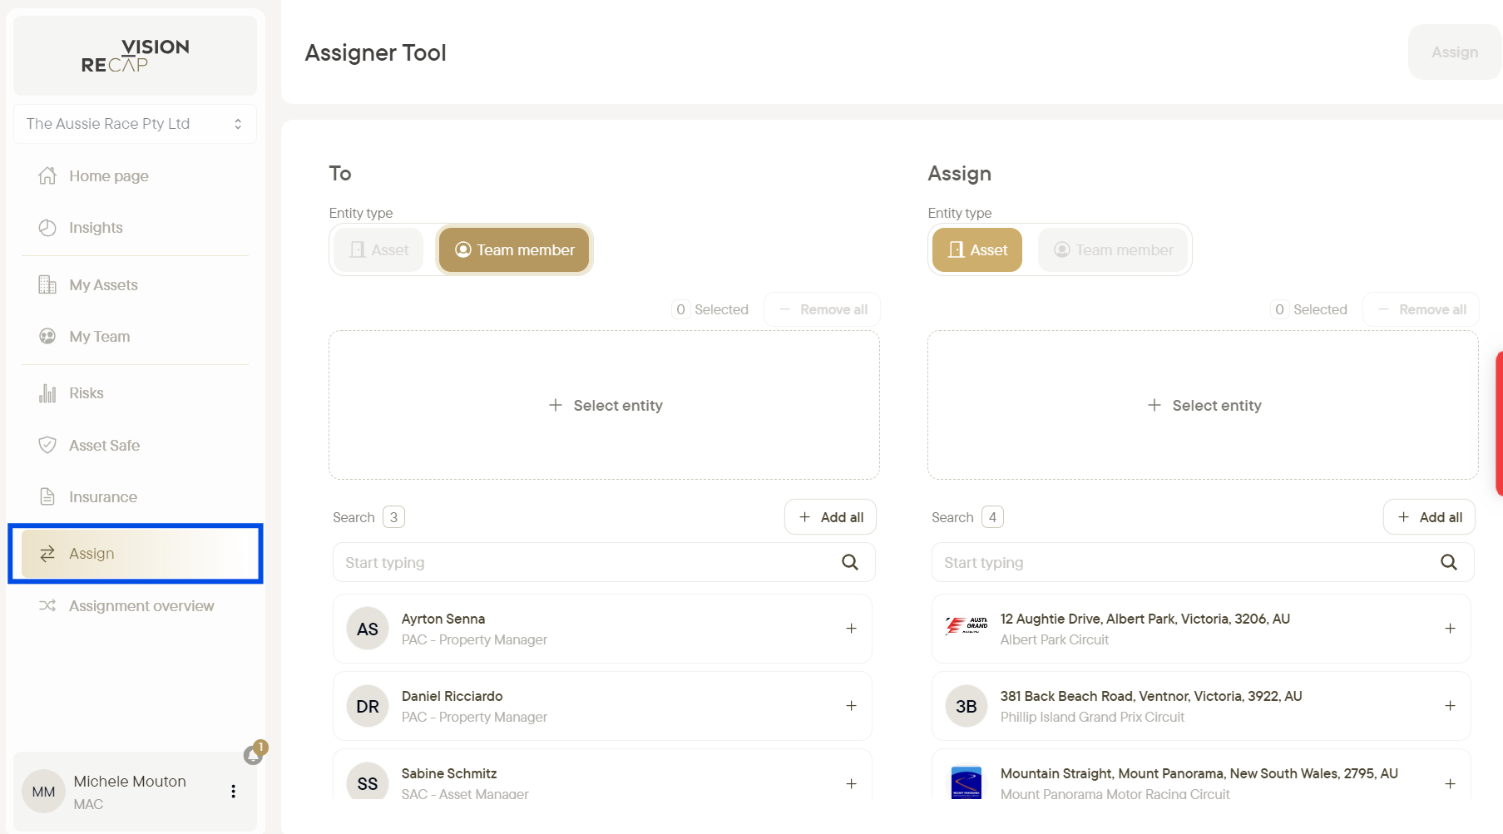
Task: Click the My Assets building icon
Action: click(x=47, y=285)
